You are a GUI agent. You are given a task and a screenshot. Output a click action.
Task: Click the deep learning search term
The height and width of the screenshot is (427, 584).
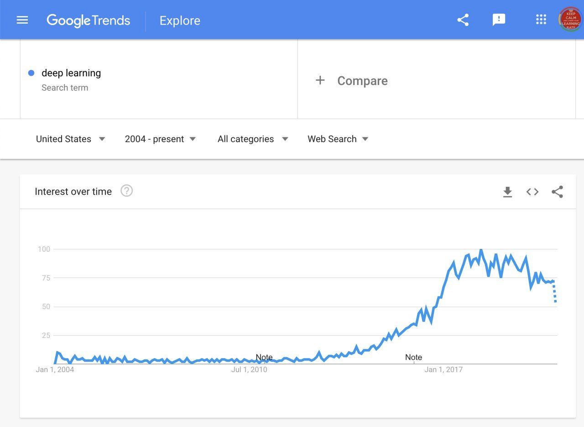[x=71, y=73]
